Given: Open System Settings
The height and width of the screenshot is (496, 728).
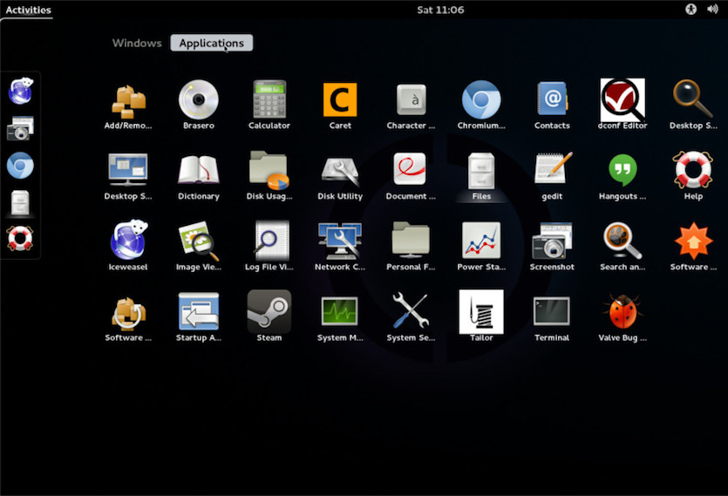Looking at the screenshot, I should tap(411, 316).
